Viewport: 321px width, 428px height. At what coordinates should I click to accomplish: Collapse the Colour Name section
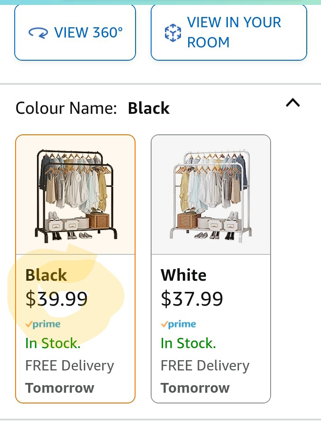click(x=293, y=103)
